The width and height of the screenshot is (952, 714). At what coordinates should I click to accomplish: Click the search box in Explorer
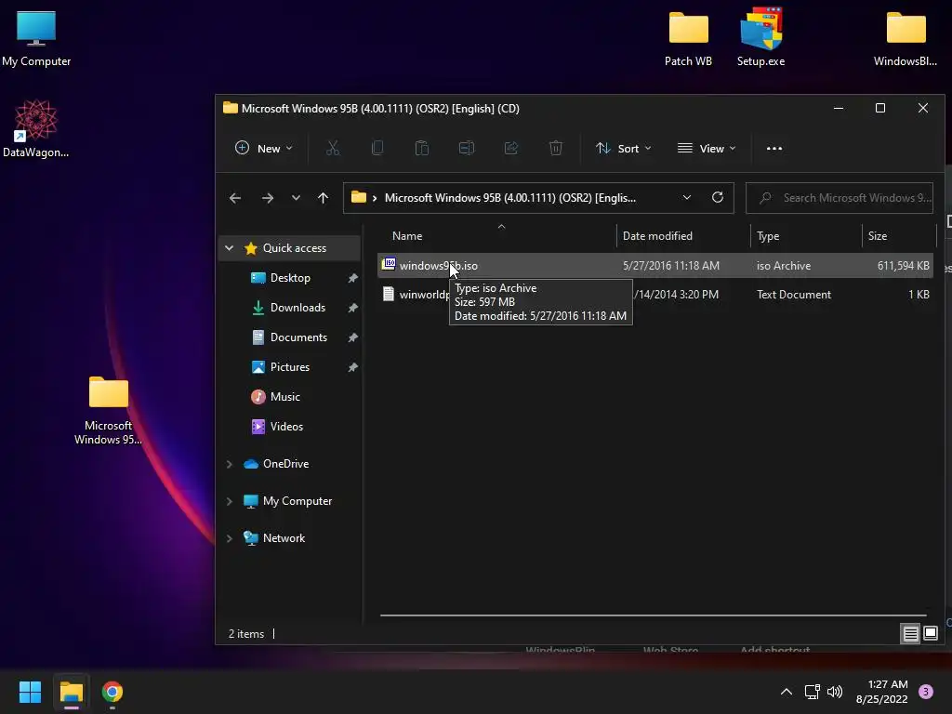point(840,198)
